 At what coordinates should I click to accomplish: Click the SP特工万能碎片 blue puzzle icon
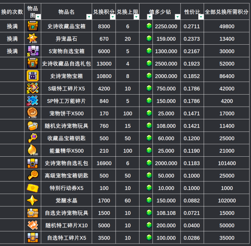33,101
